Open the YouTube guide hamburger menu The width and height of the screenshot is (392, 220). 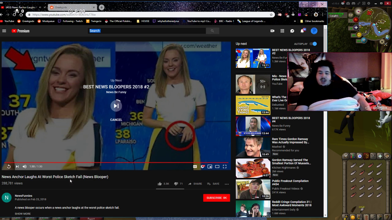pos(4,31)
